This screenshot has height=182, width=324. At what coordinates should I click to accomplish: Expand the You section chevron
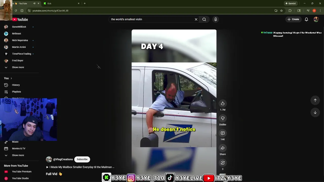click(x=11, y=78)
